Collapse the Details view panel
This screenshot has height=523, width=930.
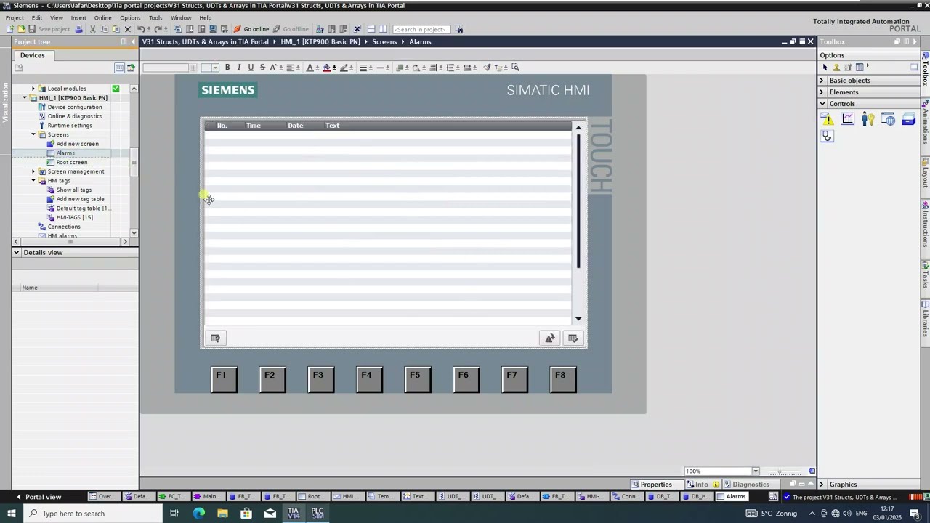[x=16, y=252]
